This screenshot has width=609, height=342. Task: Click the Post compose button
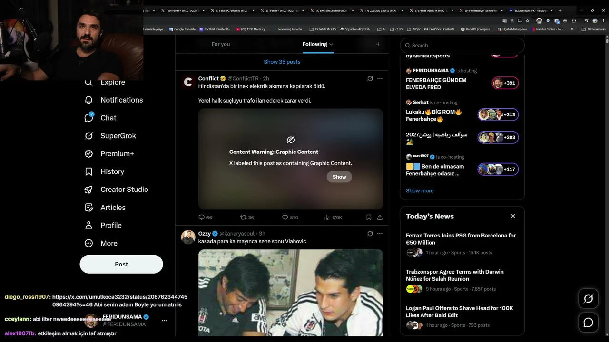121,264
